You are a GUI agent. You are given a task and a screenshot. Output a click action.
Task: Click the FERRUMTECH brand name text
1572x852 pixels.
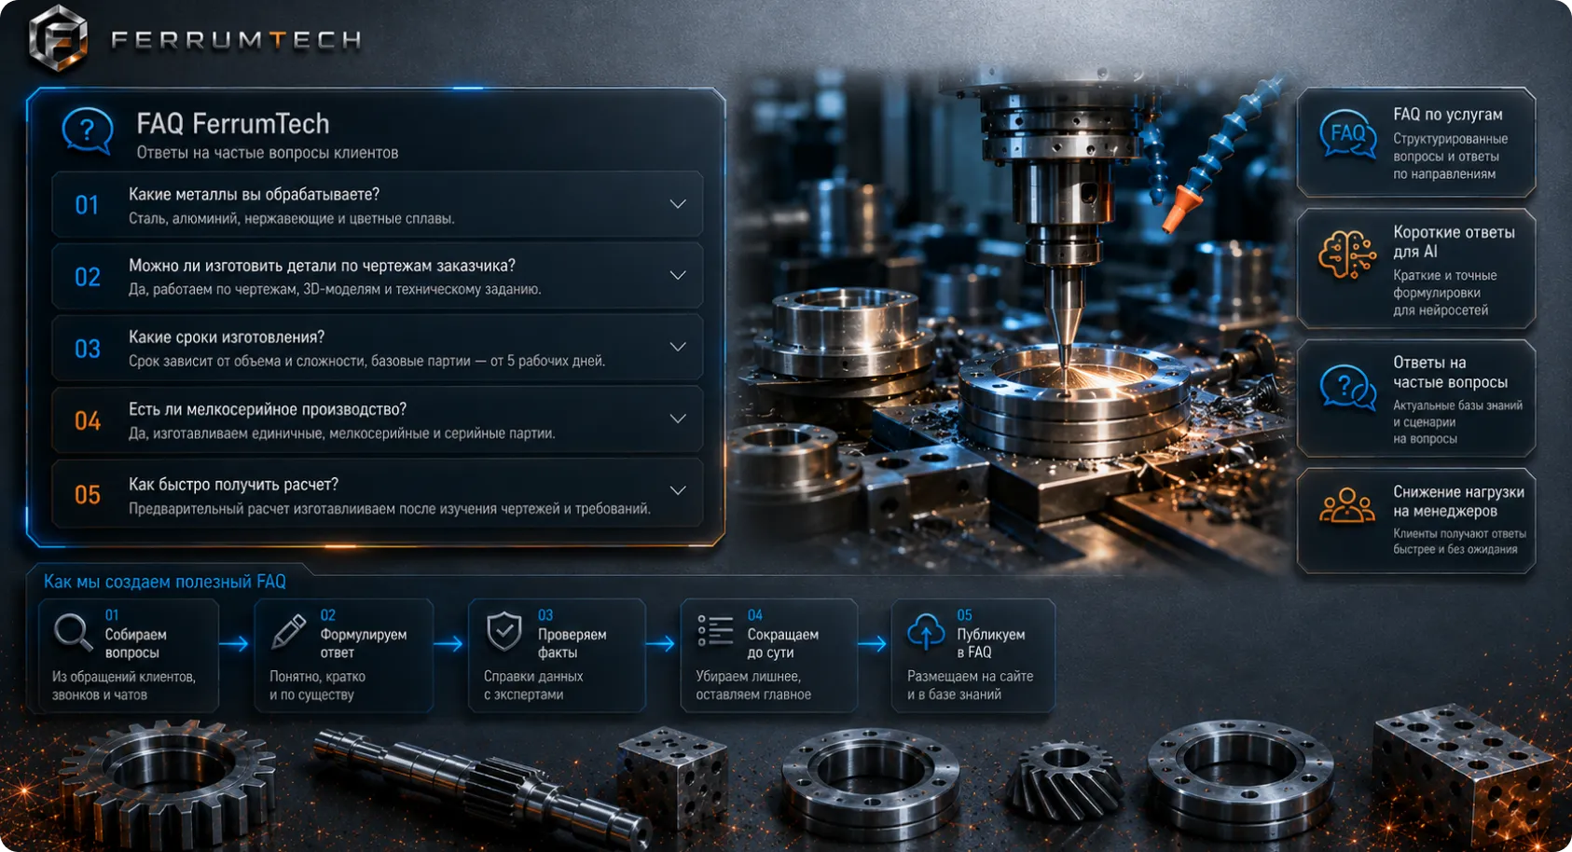(236, 40)
